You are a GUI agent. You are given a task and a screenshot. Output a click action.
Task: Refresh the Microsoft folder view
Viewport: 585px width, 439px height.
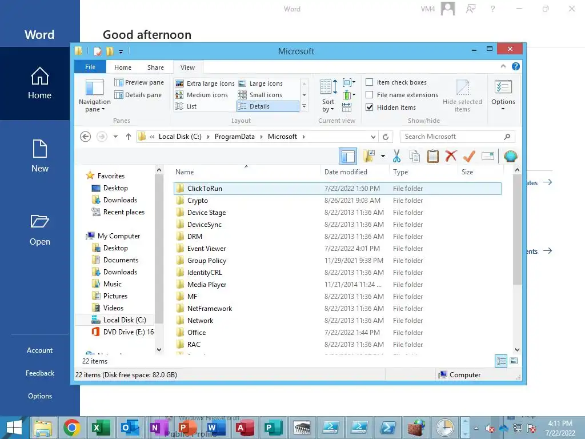pyautogui.click(x=386, y=137)
